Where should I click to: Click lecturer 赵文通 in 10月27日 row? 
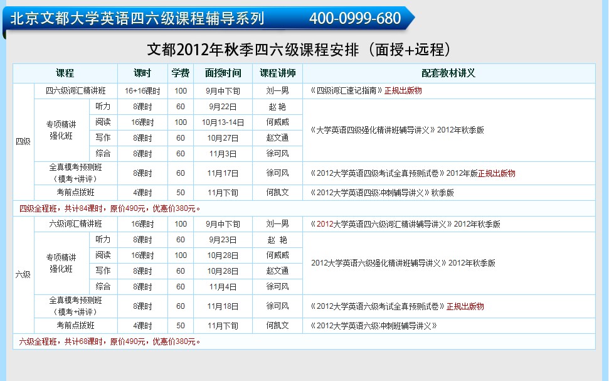(x=278, y=137)
